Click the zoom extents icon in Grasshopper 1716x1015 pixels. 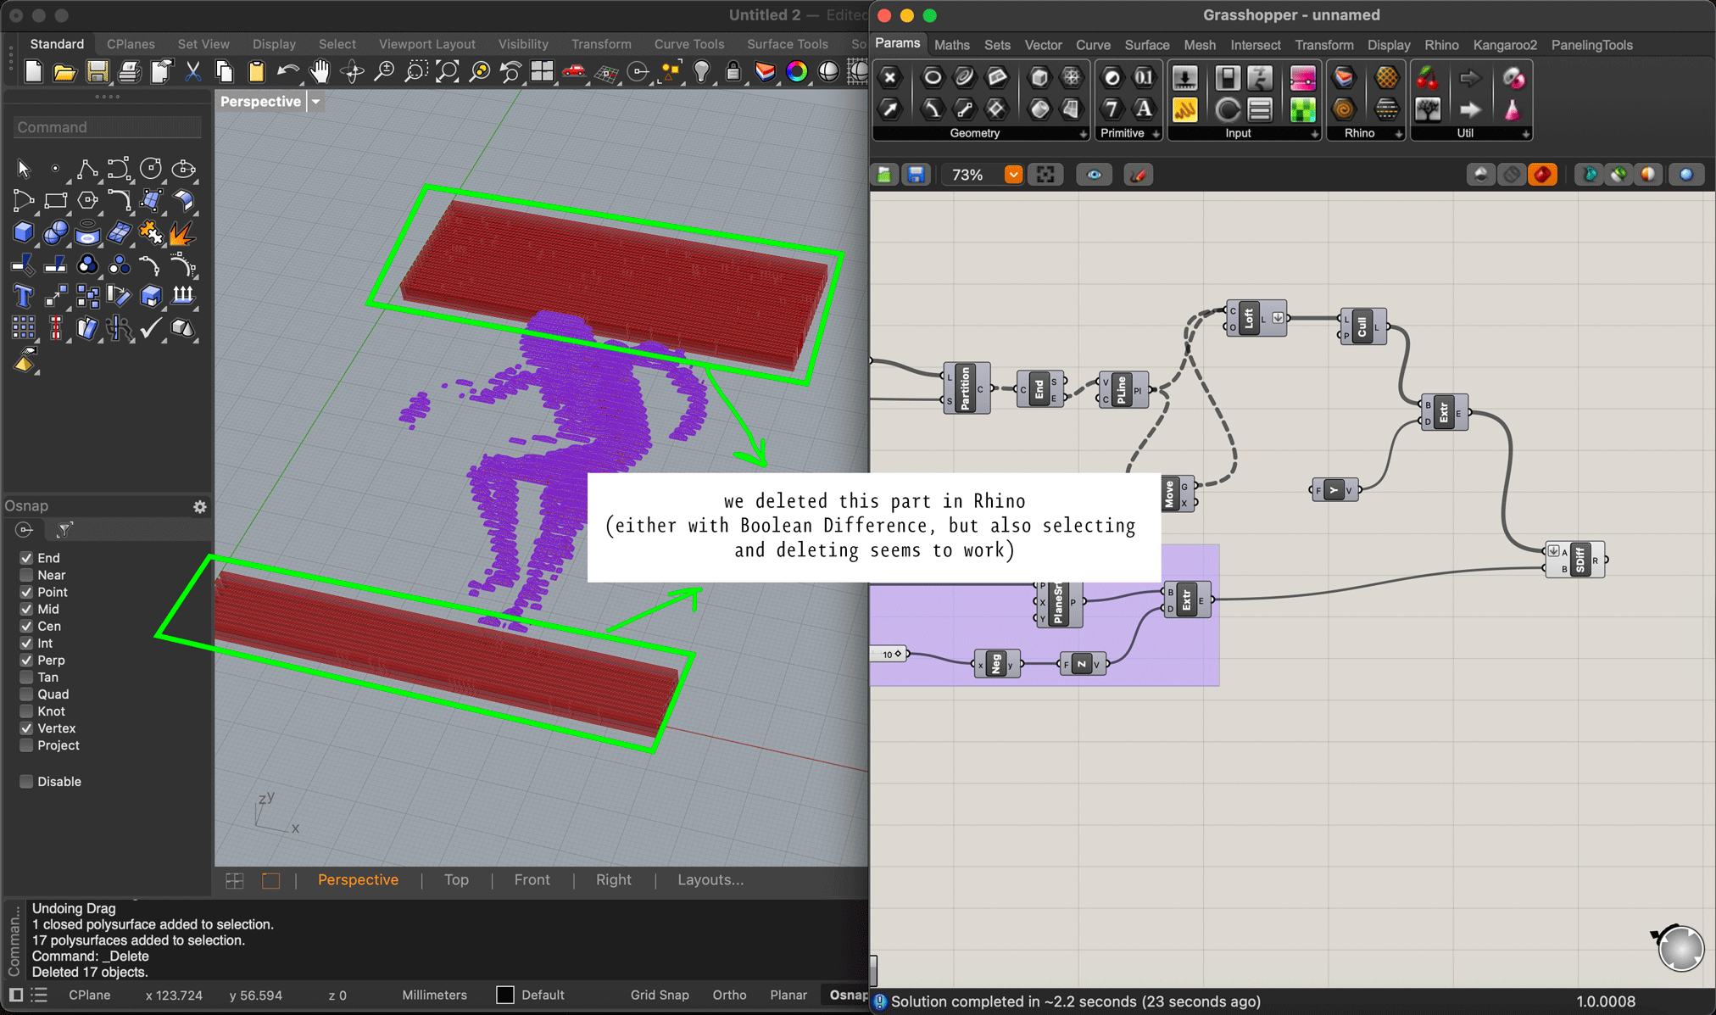(1045, 175)
